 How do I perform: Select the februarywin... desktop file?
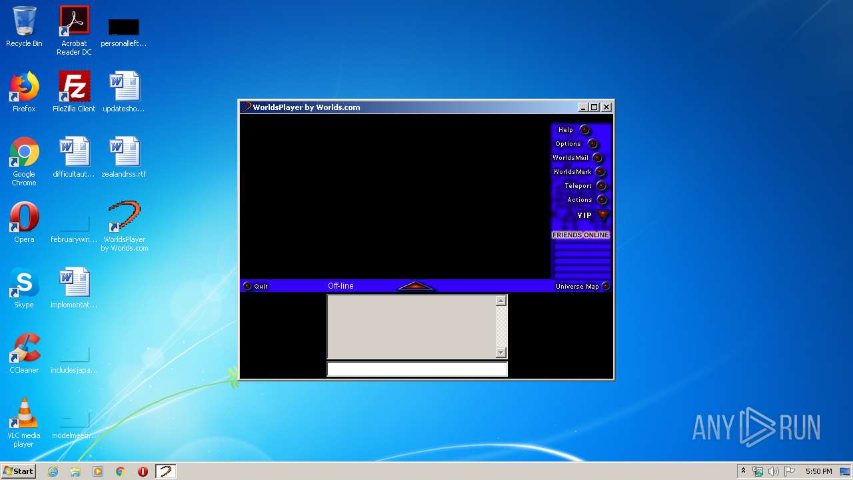pos(74,227)
